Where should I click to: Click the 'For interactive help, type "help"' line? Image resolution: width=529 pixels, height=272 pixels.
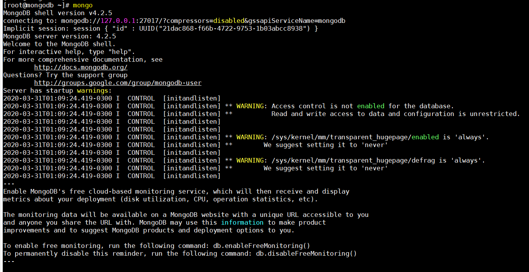click(x=69, y=52)
